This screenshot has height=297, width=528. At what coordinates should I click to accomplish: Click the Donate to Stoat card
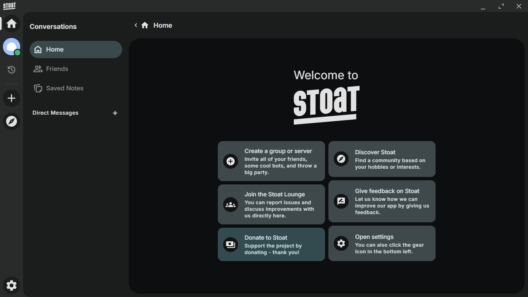point(271,244)
